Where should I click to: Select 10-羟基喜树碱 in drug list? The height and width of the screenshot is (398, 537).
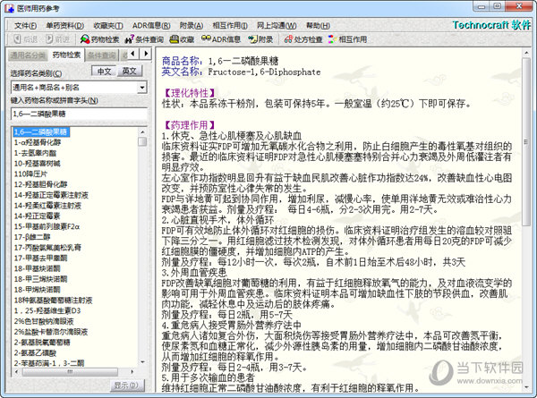[x=38, y=165]
